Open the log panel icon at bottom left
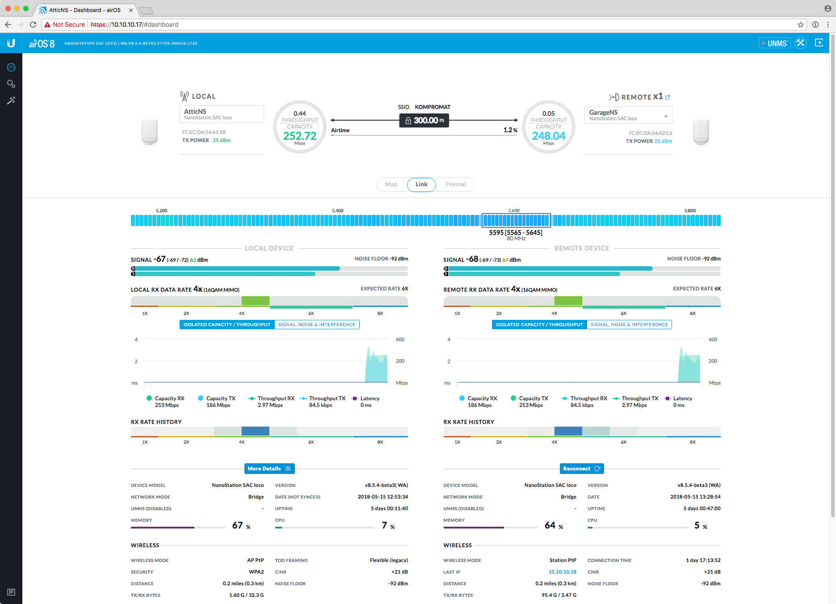Viewport: 836px width, 604px height. coord(11,592)
